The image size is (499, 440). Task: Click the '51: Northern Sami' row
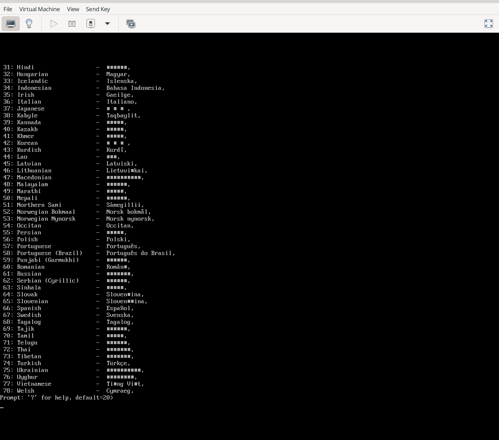click(73, 205)
